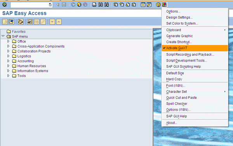The width and height of the screenshot is (233, 146).
Task: Click the Print icon in toolbar
Action: pos(94,5)
